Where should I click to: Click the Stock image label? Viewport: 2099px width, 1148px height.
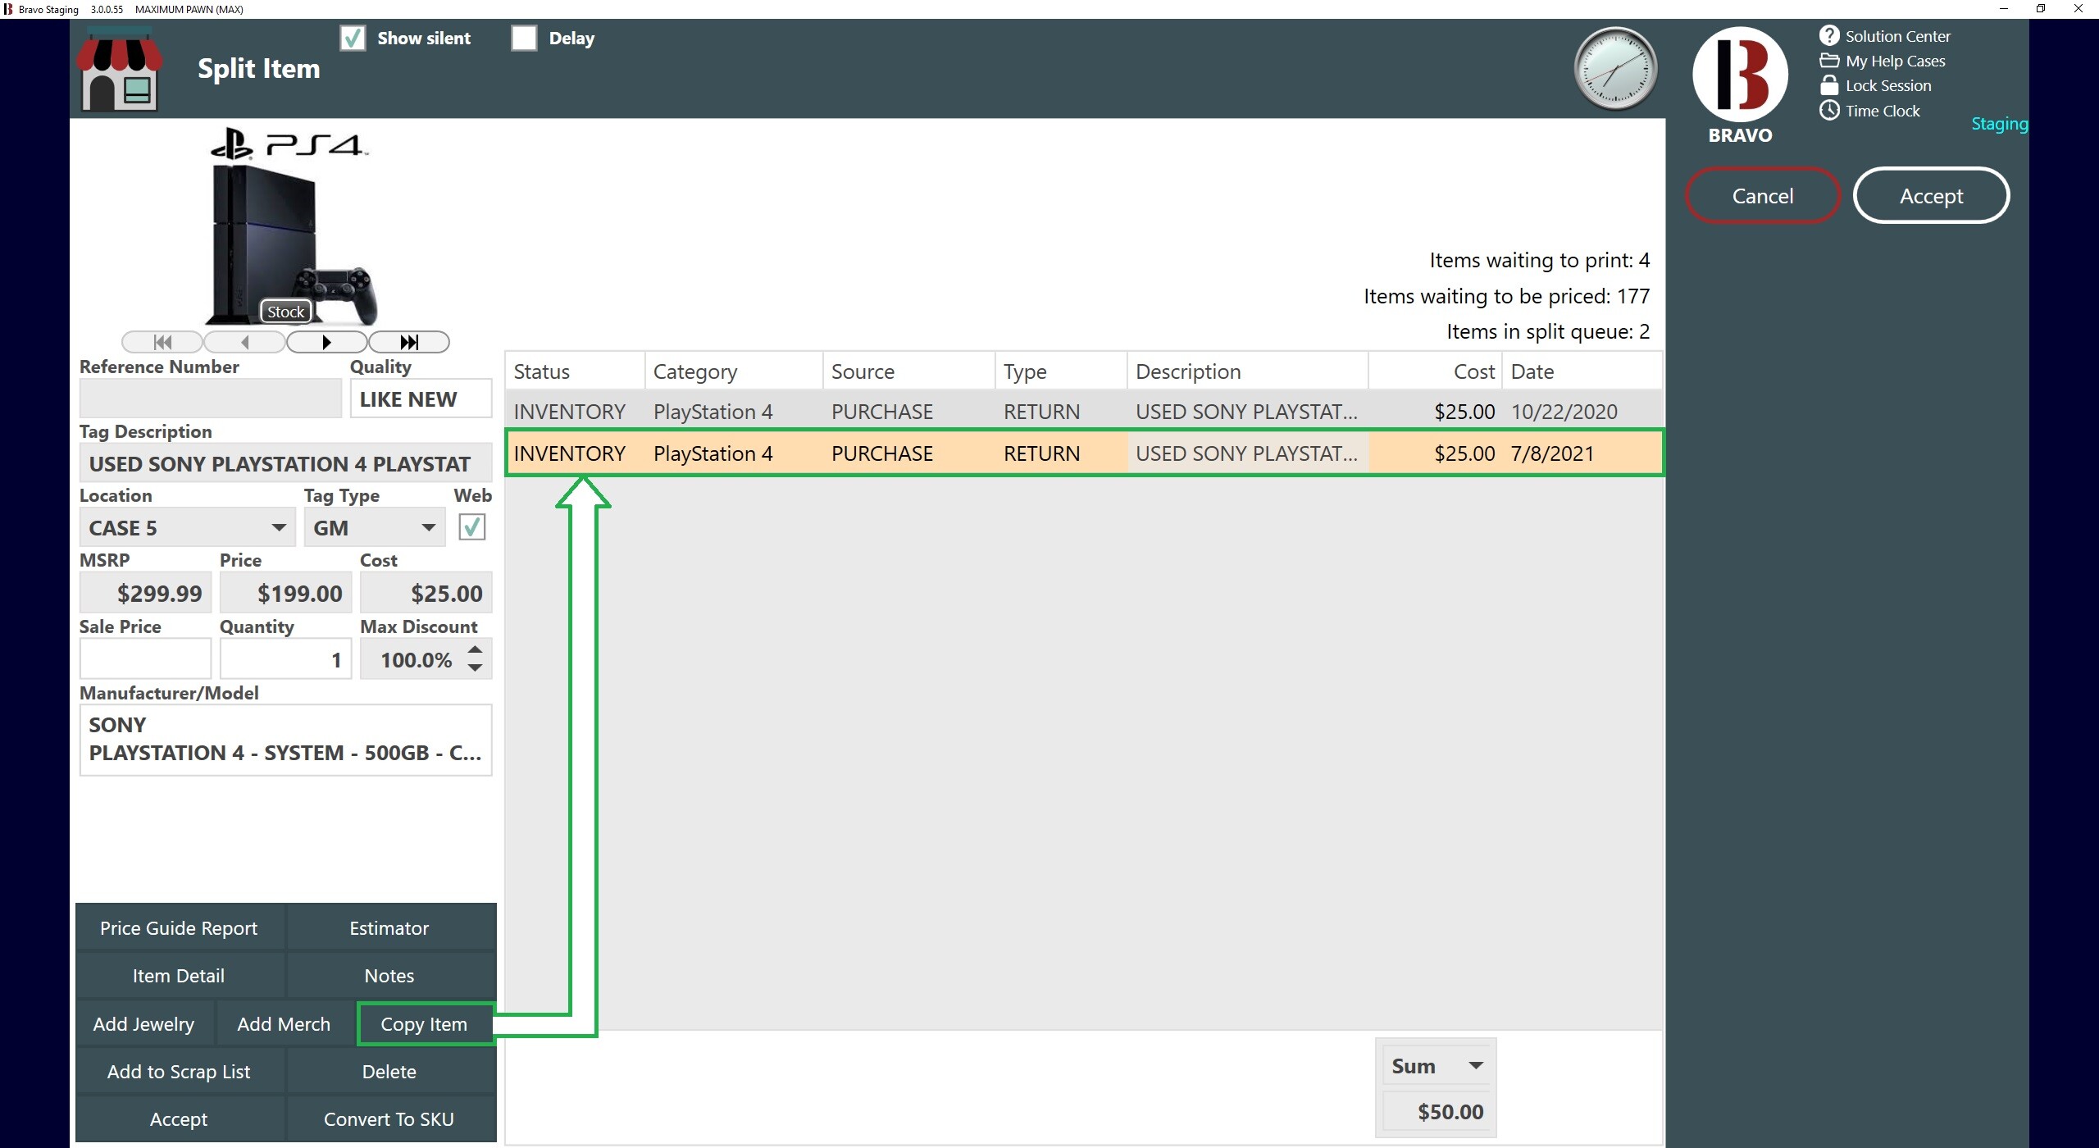[x=285, y=312]
